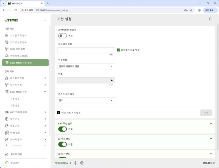The height and width of the screenshot is (168, 219).
Task: Click the 네트워크 이름 input field
Action: 86,50
